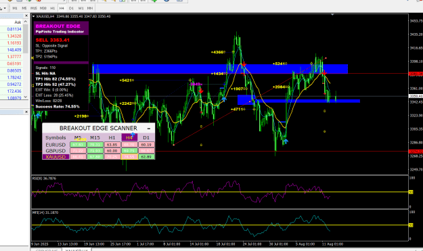
Task: Open XAUUSD H4 cell showing 74.55
Action: [129, 157]
